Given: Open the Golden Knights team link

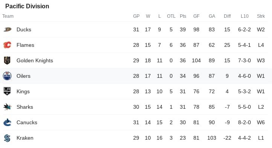Looking at the screenshot, I should [35, 60].
